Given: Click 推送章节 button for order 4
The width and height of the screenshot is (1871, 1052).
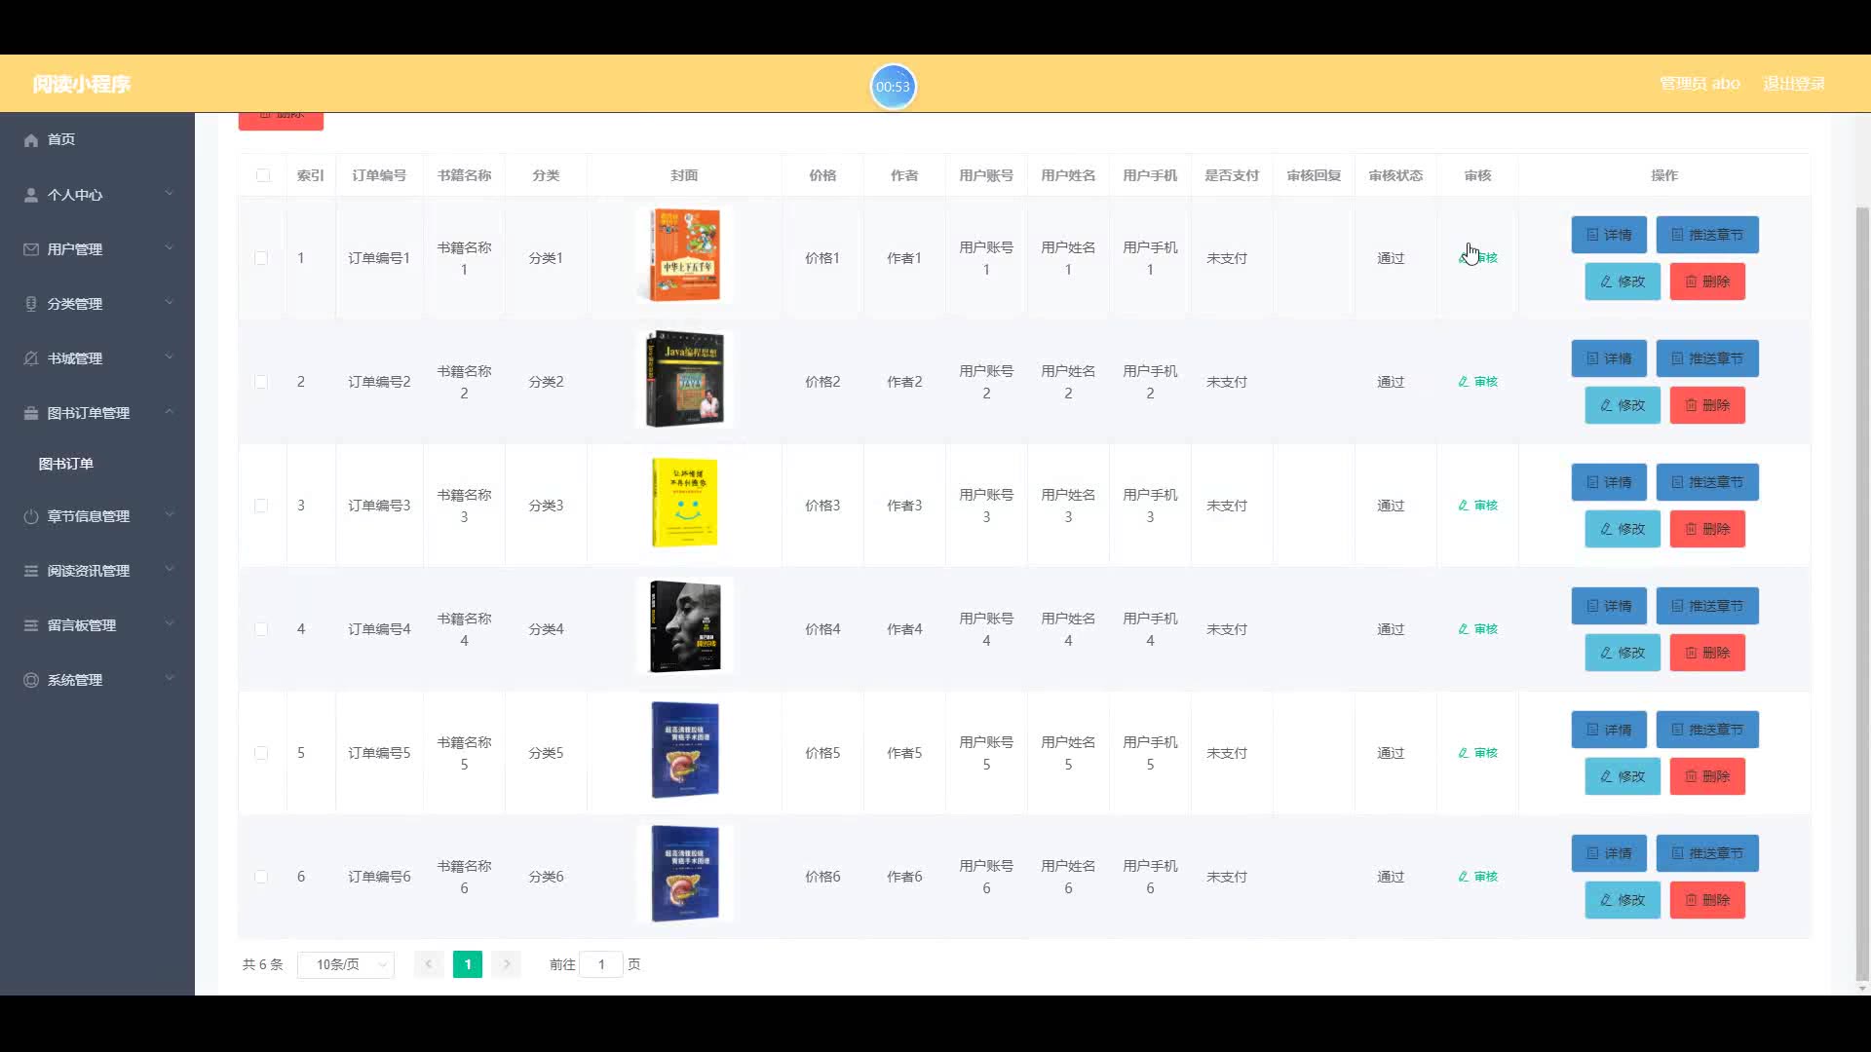Looking at the screenshot, I should click(x=1706, y=606).
